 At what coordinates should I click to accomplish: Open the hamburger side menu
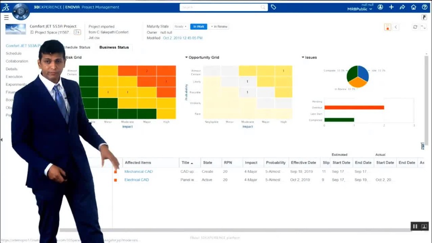tap(6, 18)
